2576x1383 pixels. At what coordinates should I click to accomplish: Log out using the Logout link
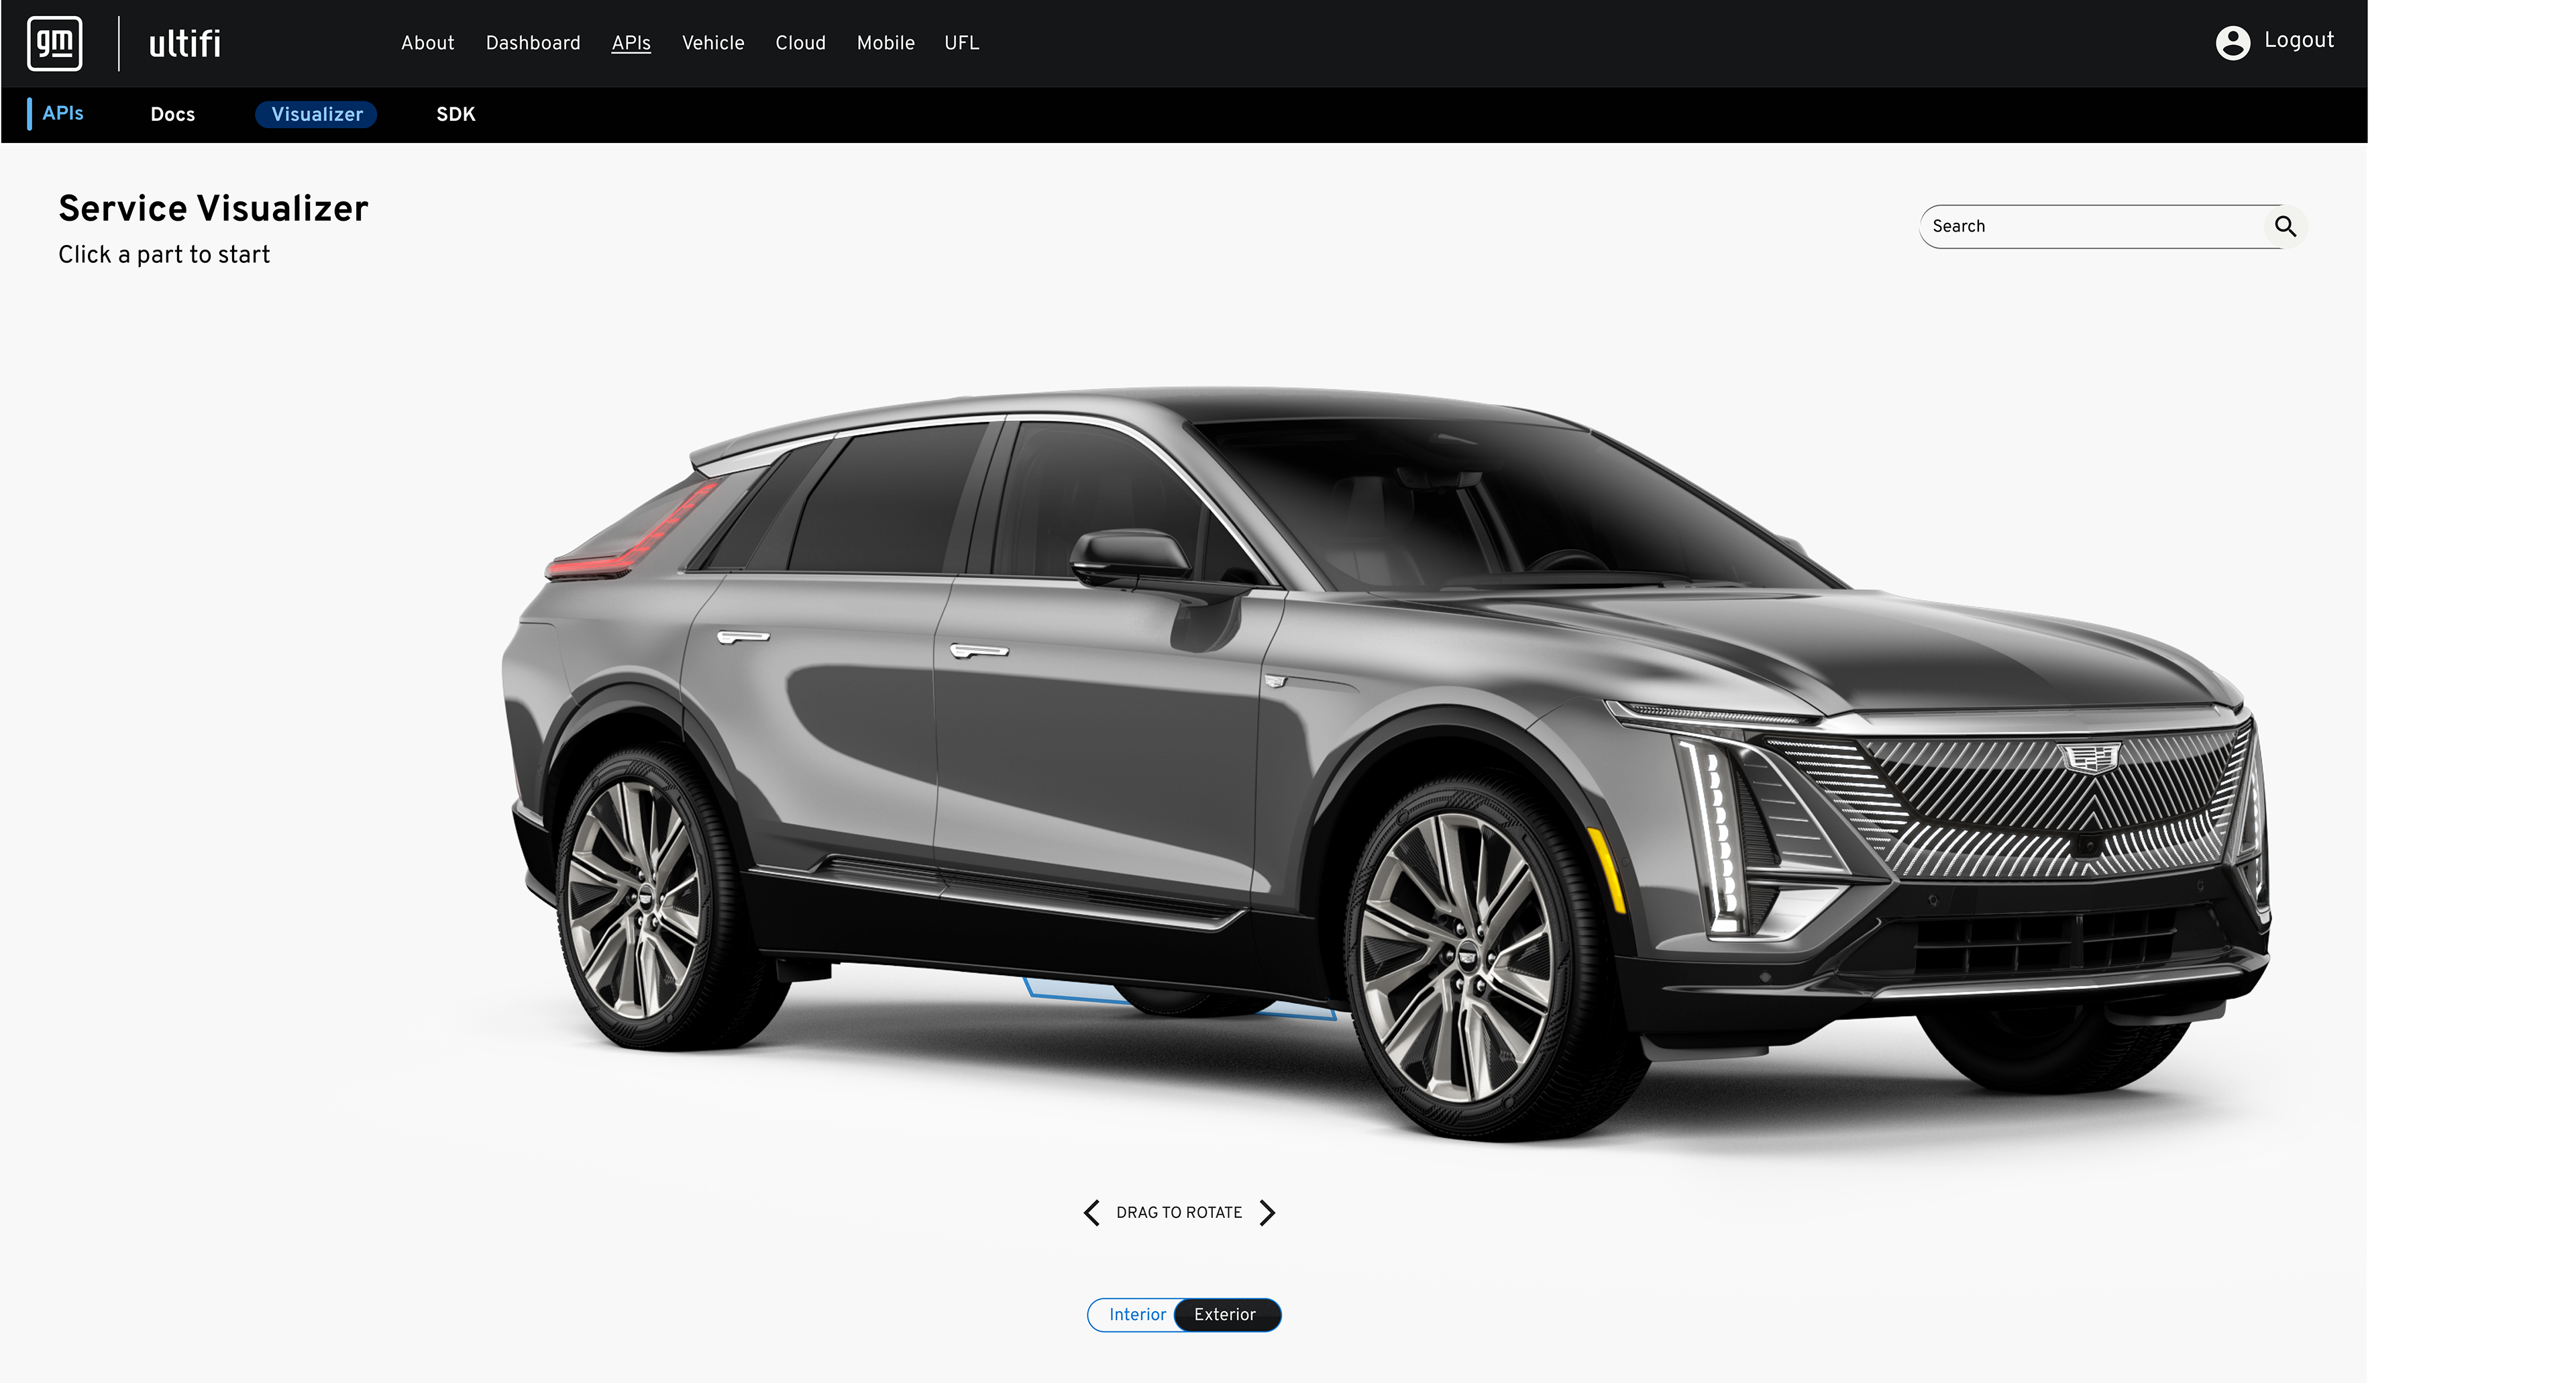2298,40
